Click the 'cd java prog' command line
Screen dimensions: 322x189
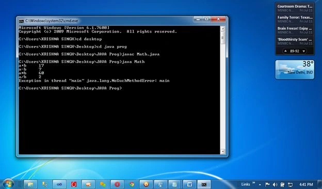point(73,46)
